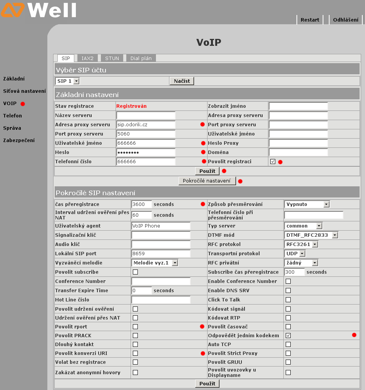Click red dot next to VOIP menu
The width and height of the screenshot is (365, 390).
[23, 104]
